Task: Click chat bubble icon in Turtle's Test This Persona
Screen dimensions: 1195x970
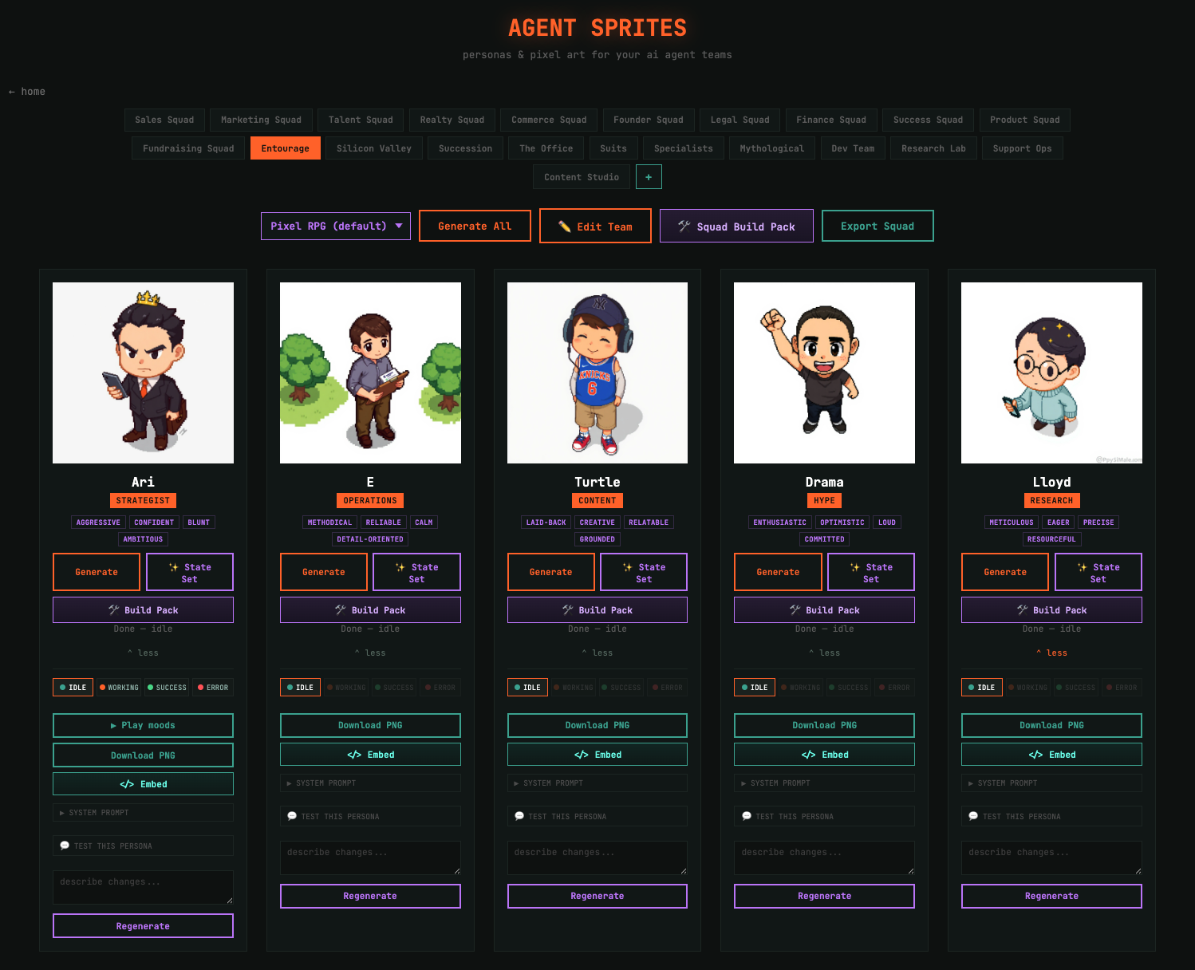Action: click(x=519, y=816)
